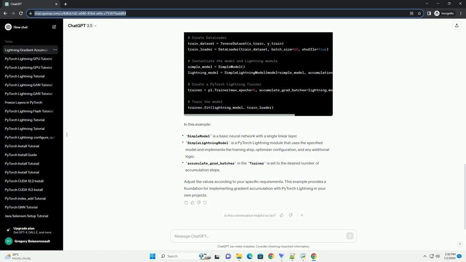
Task: Click the send message arrow button
Action: point(350,236)
